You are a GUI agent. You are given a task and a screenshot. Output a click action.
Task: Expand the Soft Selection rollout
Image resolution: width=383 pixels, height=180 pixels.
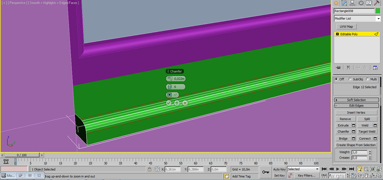pos(356,100)
